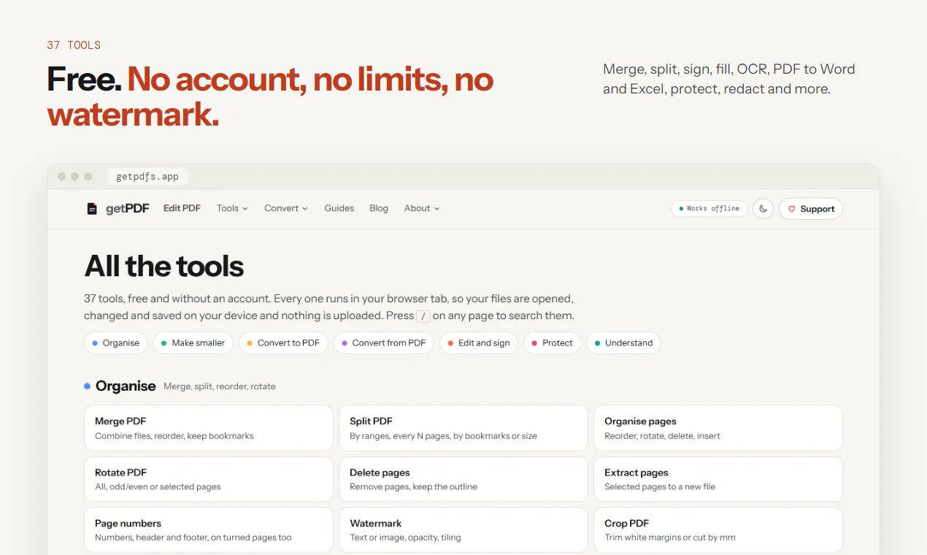
Task: Toggle dark mode with the moon icon
Action: pyautogui.click(x=763, y=209)
